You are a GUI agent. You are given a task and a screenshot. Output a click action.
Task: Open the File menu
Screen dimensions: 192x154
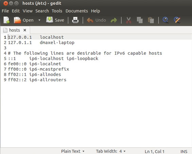5,11
